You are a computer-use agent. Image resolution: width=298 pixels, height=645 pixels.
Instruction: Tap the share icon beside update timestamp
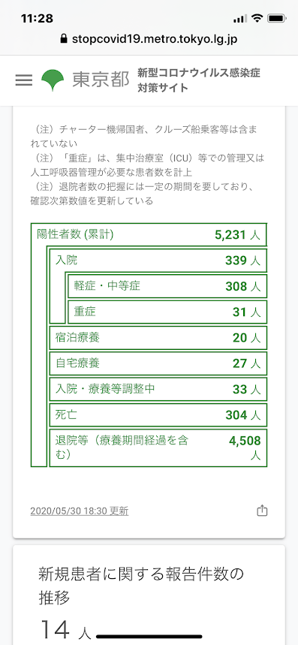(x=262, y=511)
